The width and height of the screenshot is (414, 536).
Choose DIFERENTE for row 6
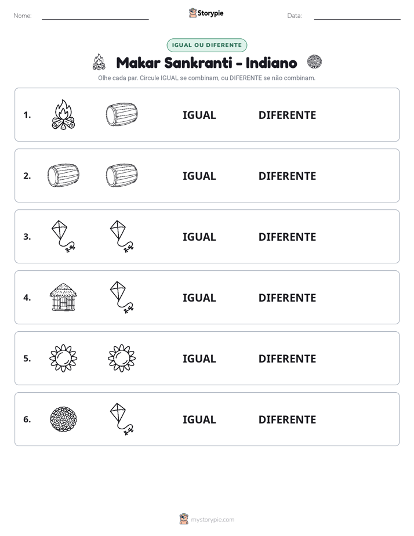point(287,419)
